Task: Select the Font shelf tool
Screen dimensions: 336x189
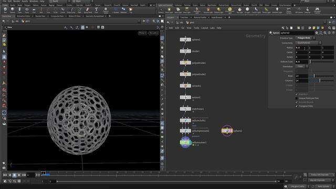Action: tap(96, 10)
